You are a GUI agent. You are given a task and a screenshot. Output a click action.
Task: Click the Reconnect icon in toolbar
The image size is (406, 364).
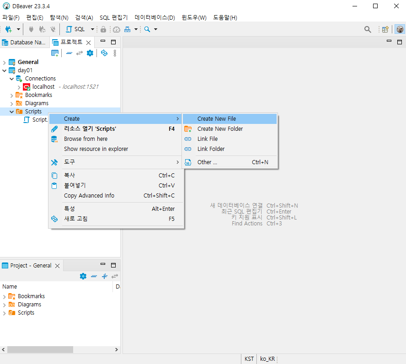pos(42,29)
